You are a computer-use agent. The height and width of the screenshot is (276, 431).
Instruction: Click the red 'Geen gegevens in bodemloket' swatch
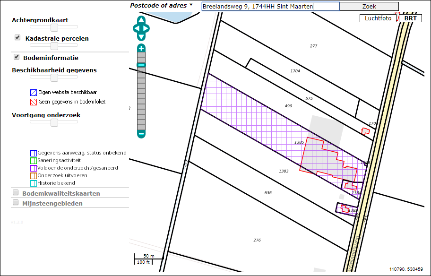pyautogui.click(x=33, y=102)
